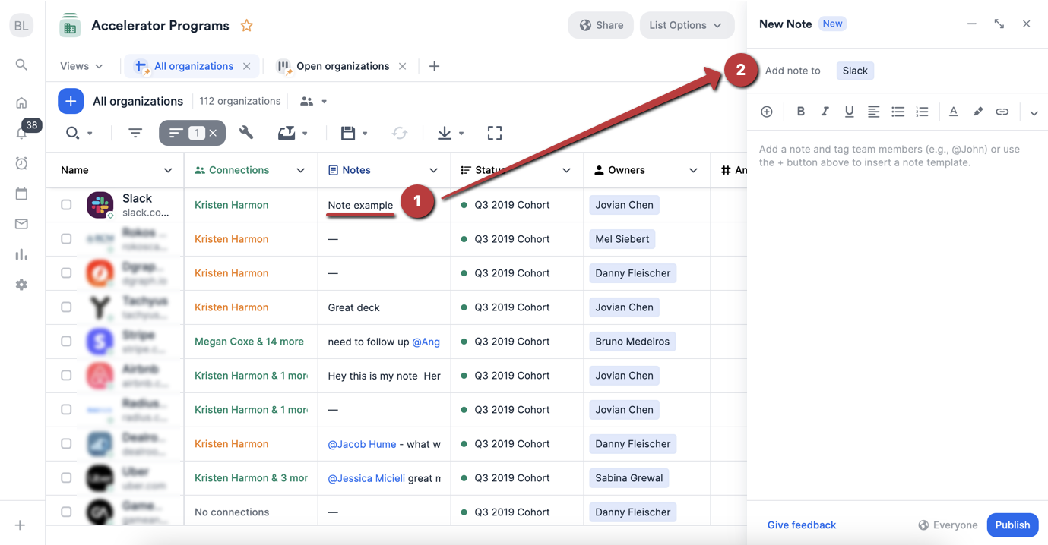Publish the new note
Viewport: 1048px width, 545px height.
[1012, 525]
